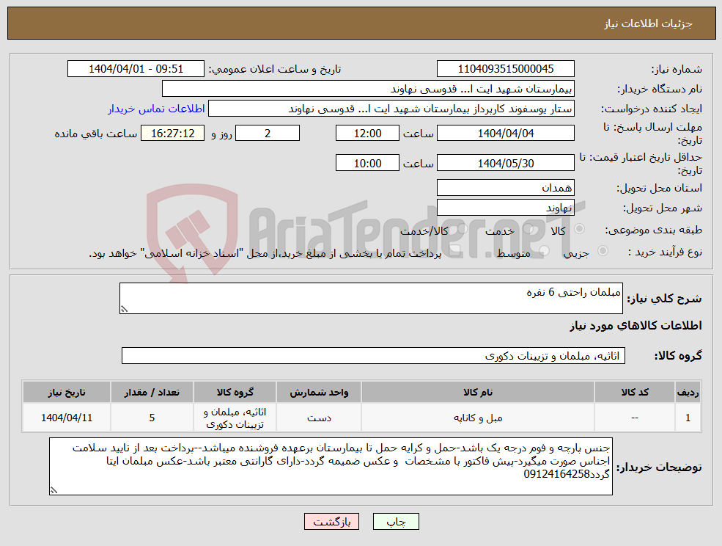Click the buyer name field بیمارستان شهید

pyautogui.click(x=369, y=89)
